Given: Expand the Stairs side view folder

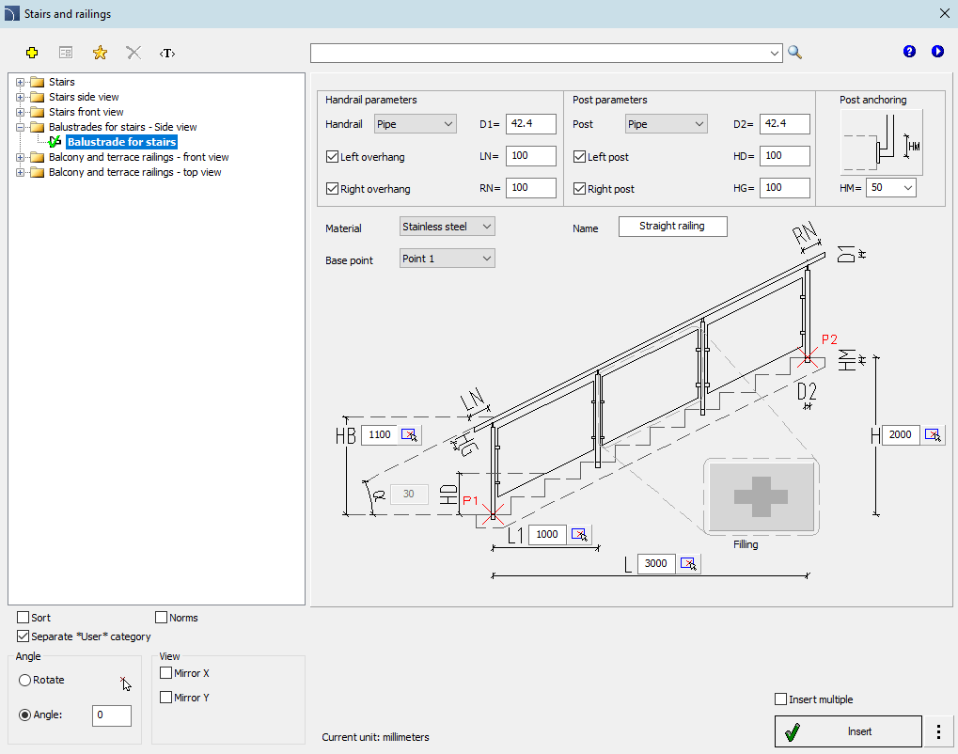Looking at the screenshot, I should coord(20,97).
